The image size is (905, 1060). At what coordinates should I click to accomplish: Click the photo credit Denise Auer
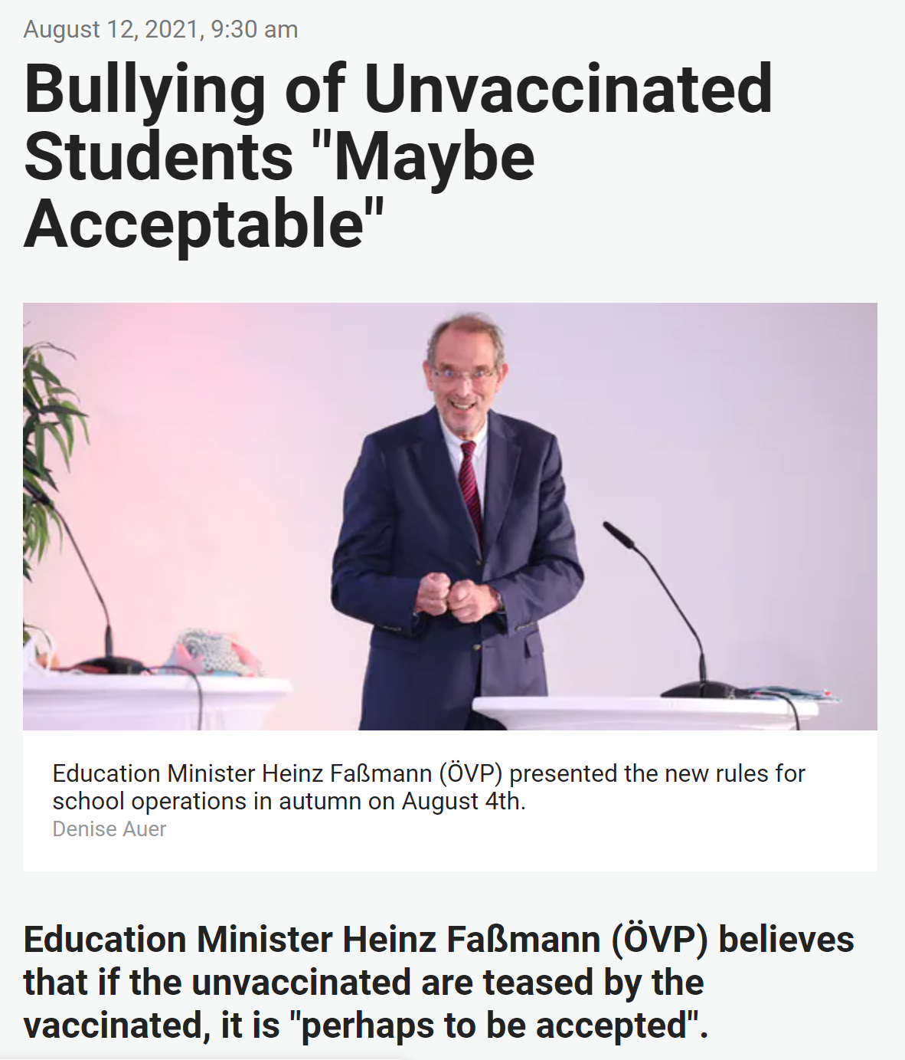109,829
